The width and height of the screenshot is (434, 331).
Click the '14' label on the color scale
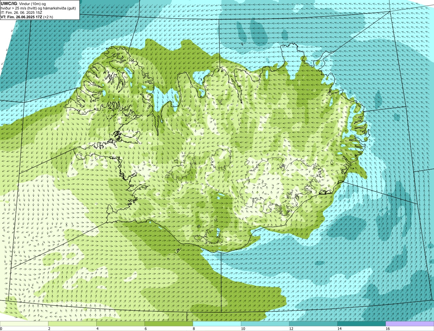click(339, 329)
